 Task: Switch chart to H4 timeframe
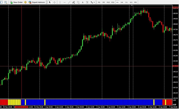[x=122, y=2]
